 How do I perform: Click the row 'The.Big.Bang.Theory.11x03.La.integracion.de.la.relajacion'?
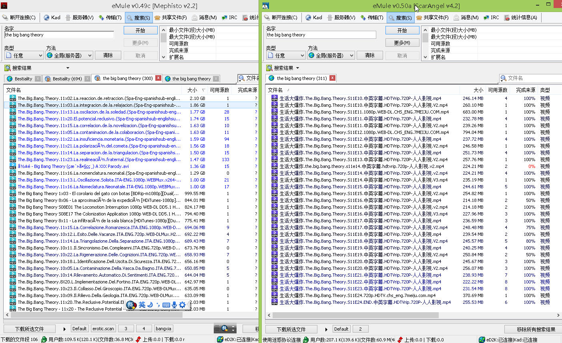click(131, 105)
